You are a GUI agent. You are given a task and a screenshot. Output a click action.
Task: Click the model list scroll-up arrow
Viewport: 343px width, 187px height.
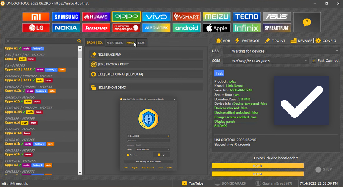point(80,49)
